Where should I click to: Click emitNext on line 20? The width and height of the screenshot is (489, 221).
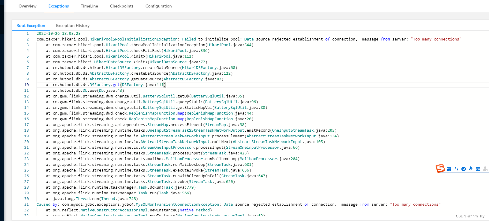221,142
